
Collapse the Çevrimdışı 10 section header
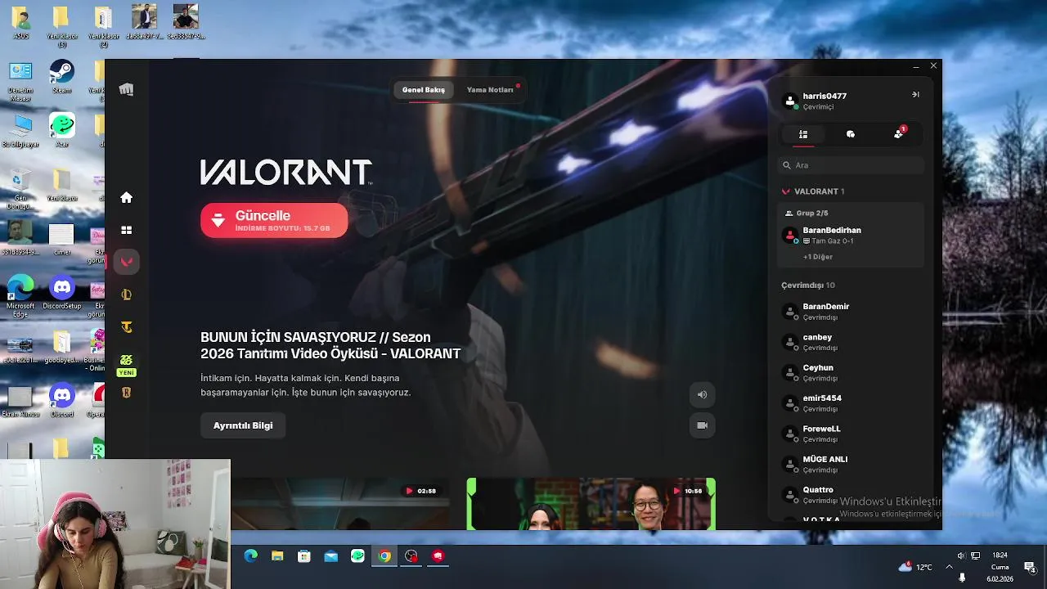[x=808, y=286]
